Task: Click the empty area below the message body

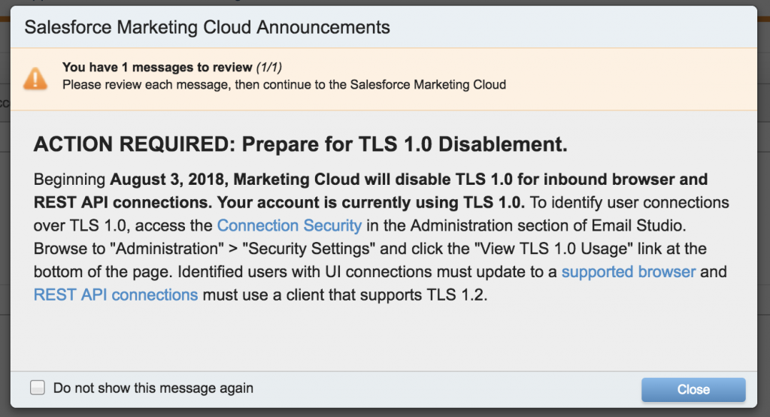Action: tap(383, 339)
